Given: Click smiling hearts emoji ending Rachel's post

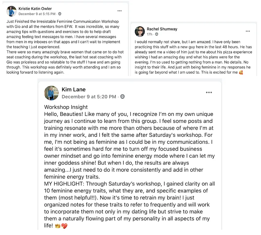Looking at the screenshot, I should pos(241,72).
